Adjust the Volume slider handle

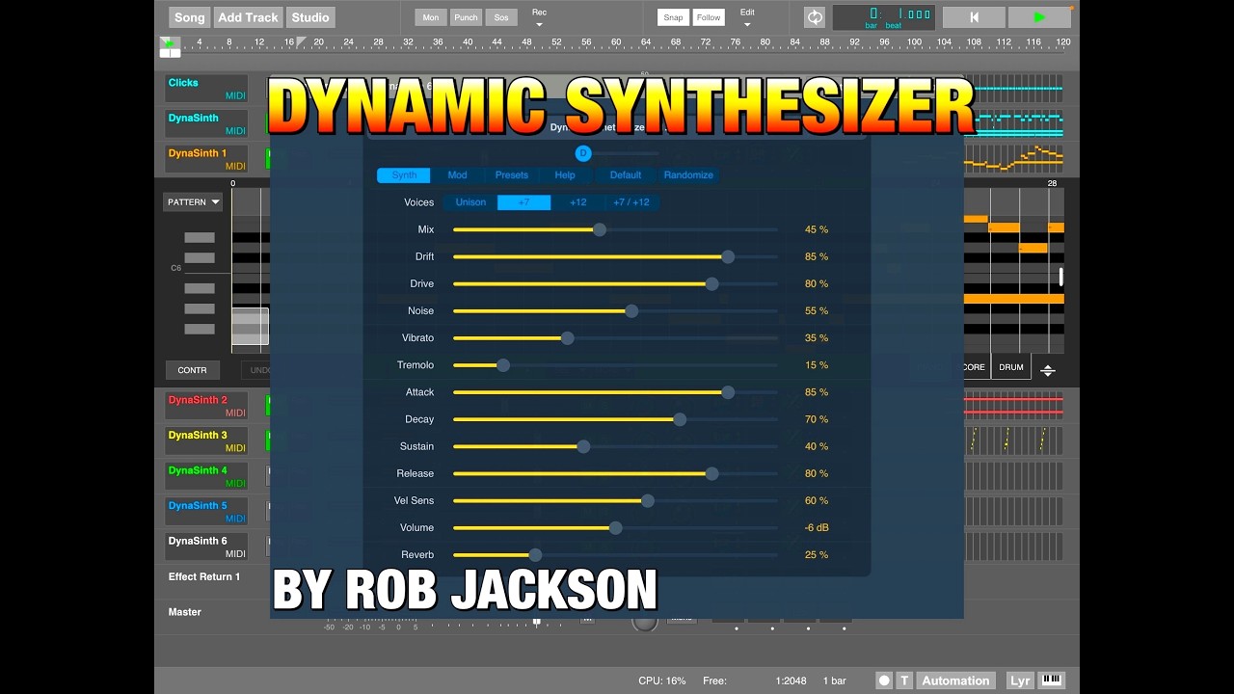616,527
